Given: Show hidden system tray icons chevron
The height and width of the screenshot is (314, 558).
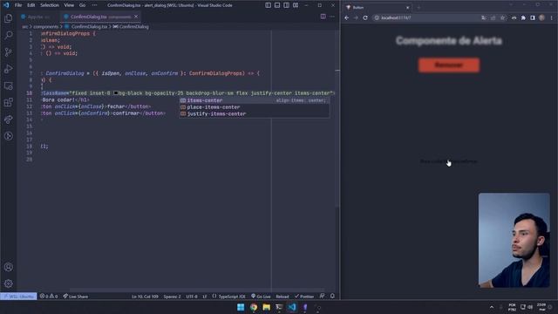Looking at the screenshot, I should coord(492,307).
